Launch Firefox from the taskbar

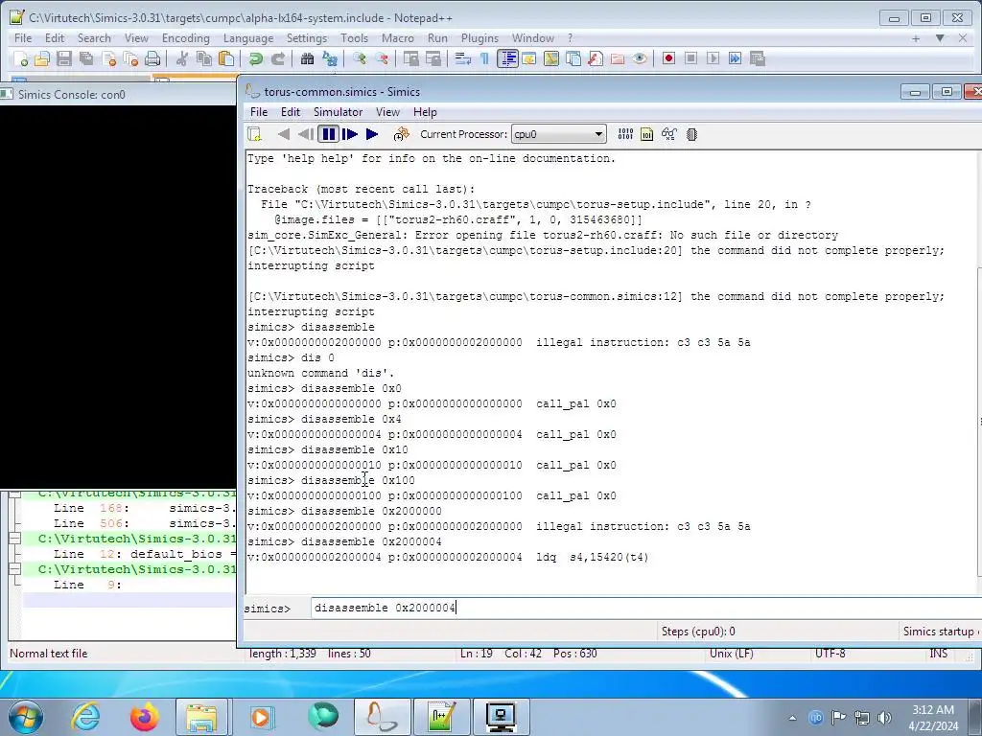(x=145, y=717)
